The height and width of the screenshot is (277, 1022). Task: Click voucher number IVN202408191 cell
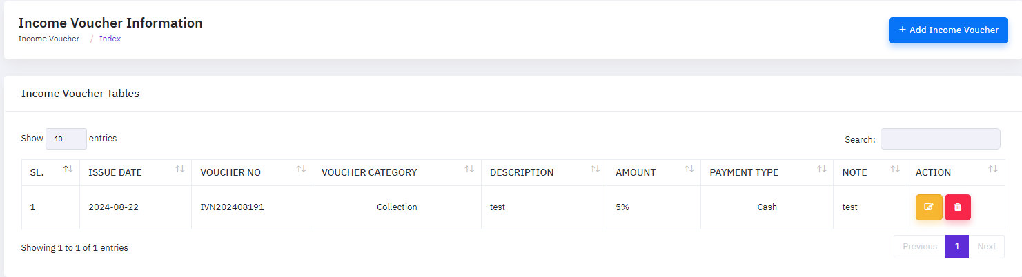[232, 207]
